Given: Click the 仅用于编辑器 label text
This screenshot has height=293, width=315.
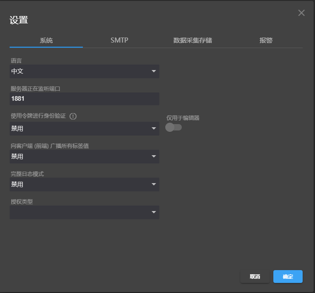Looking at the screenshot, I should point(183,118).
